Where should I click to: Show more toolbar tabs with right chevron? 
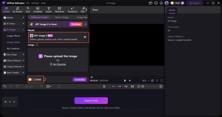(x=86, y=10)
